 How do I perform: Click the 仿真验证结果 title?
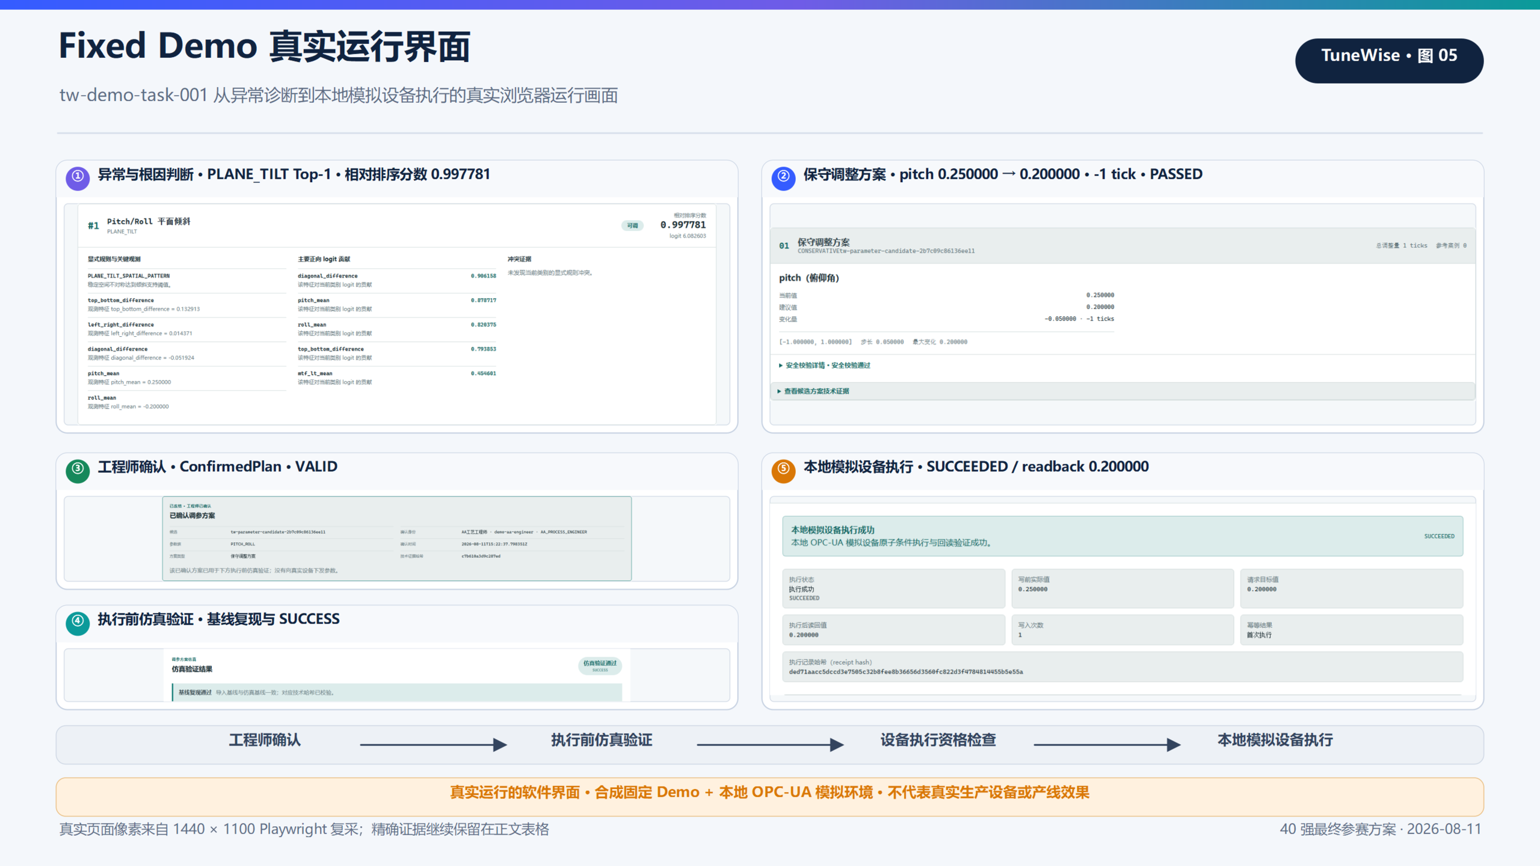click(x=192, y=669)
